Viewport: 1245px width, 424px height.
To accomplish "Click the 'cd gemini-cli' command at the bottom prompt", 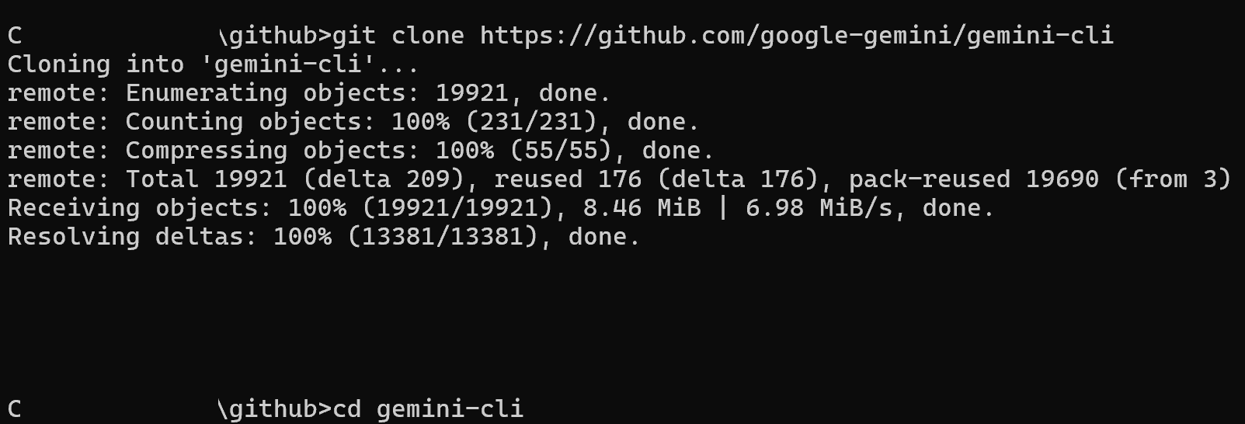I will point(428,409).
